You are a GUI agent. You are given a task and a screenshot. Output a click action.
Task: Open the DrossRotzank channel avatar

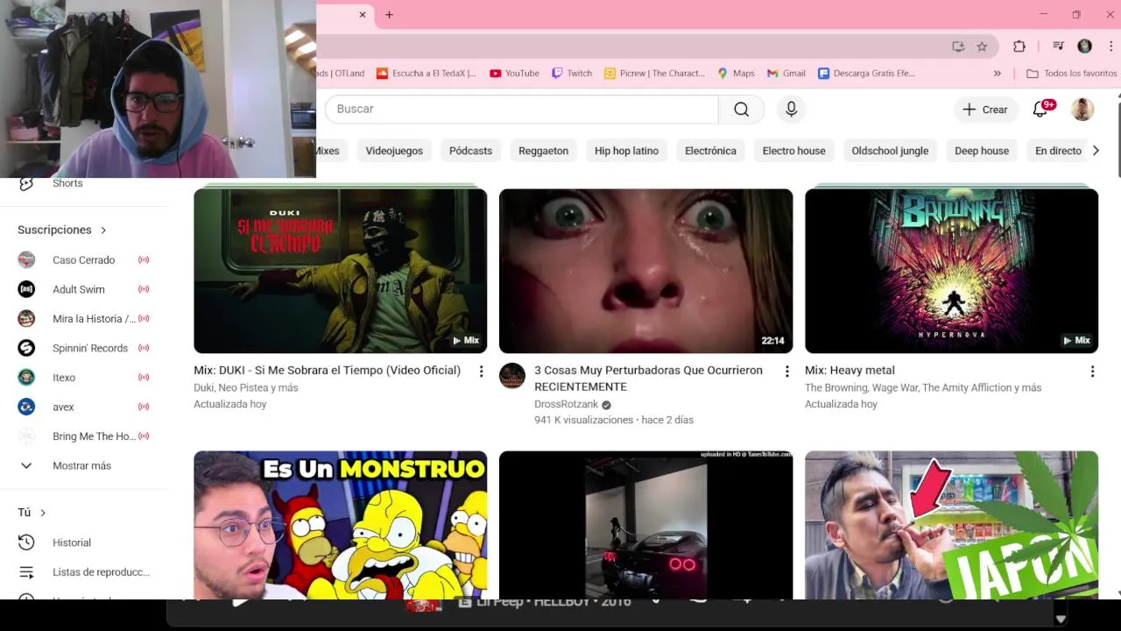pos(512,376)
